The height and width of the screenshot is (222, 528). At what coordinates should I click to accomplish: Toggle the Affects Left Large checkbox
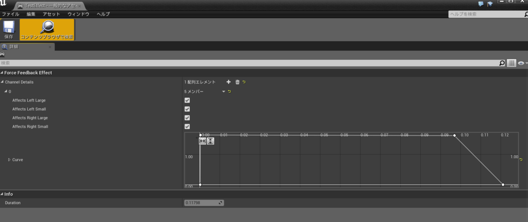pos(187,100)
